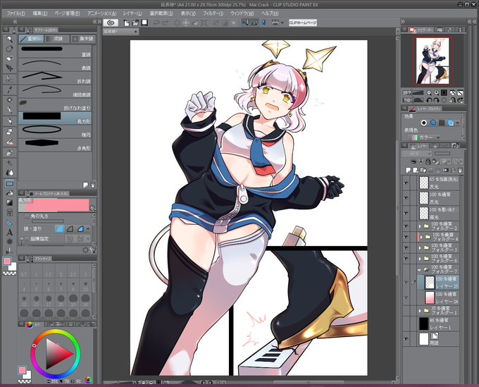Open the expression color dropdown set to Color
Screen dimensions: 479x387
pyautogui.click(x=424, y=137)
